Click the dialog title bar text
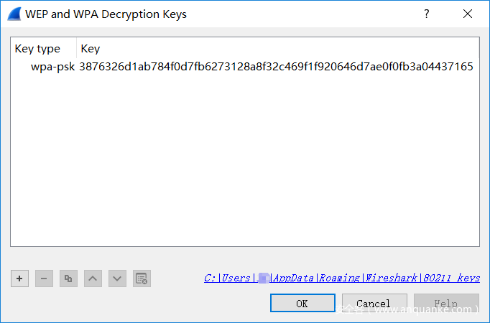Image resolution: width=490 pixels, height=323 pixels. point(106,14)
